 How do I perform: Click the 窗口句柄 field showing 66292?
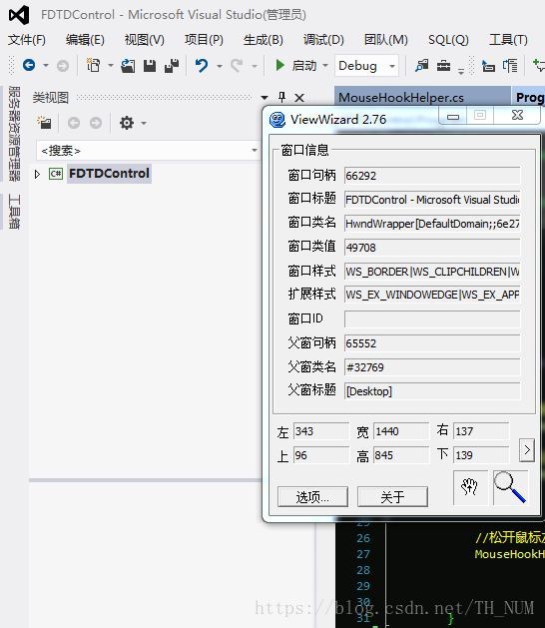point(432,176)
